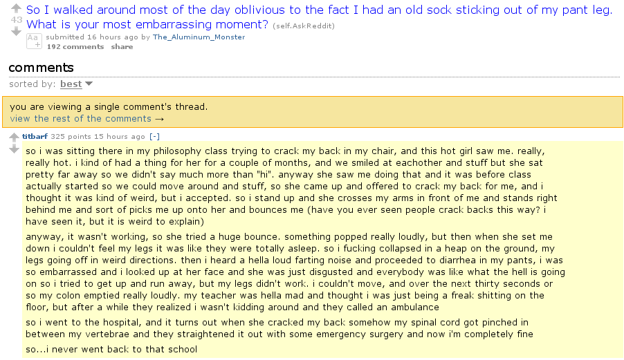
Task: Open titbarf's user profile
Action: 35,137
